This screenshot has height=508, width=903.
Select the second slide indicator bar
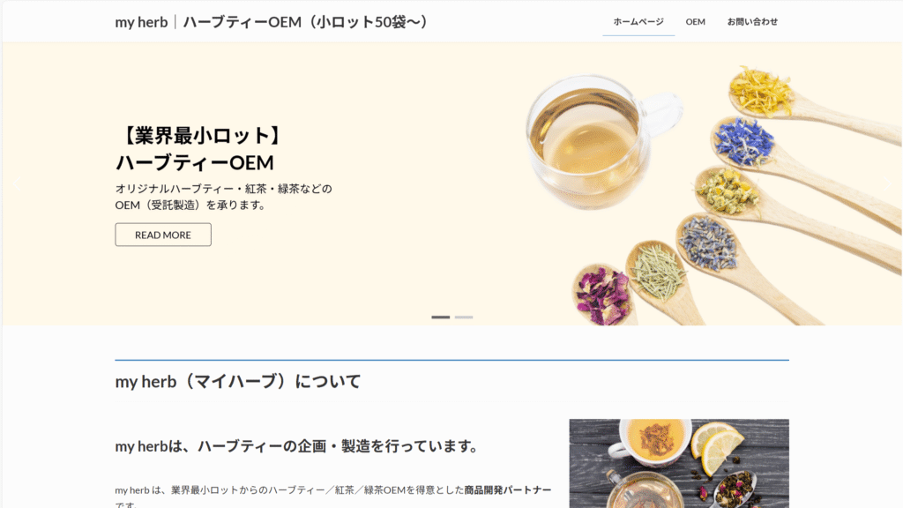[x=464, y=317]
